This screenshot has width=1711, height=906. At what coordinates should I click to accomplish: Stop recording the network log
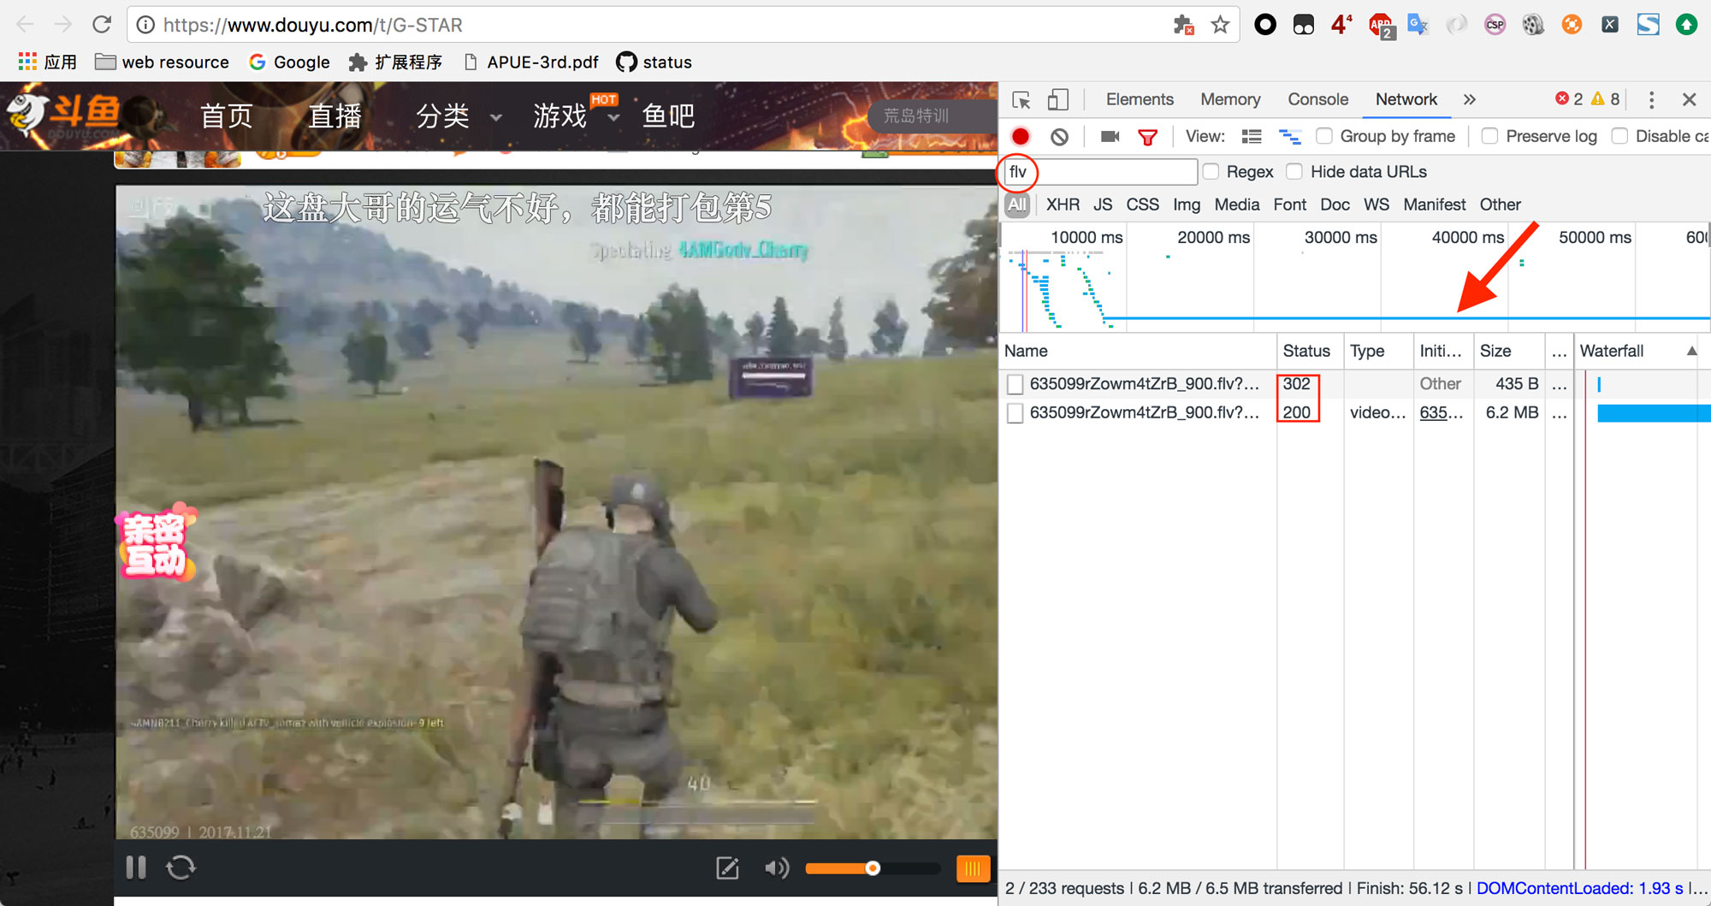[x=1021, y=136]
